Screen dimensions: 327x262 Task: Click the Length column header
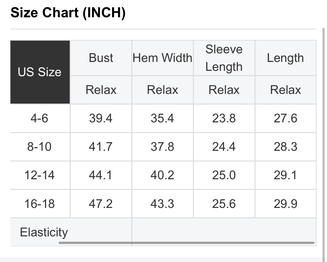[285, 58]
